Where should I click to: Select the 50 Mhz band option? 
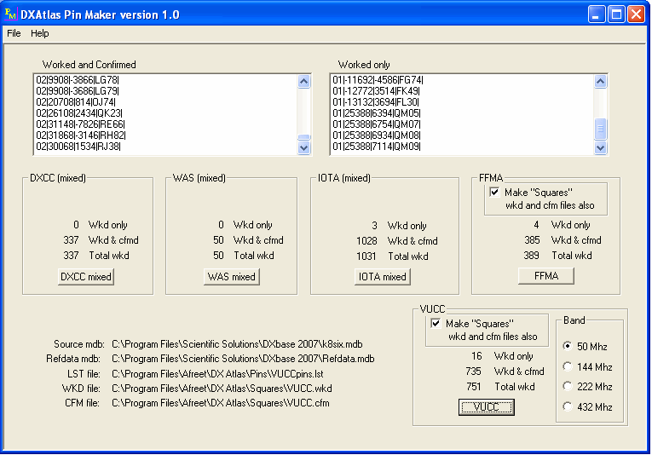coord(568,346)
